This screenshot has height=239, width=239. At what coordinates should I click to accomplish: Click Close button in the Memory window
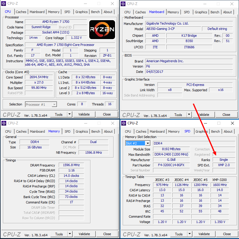(x=107, y=234)
